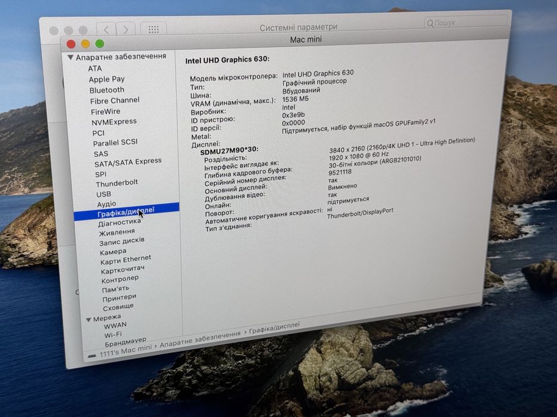The height and width of the screenshot is (417, 557).
Task: Click the Апаратне забезпечення section label
Action: (121, 57)
